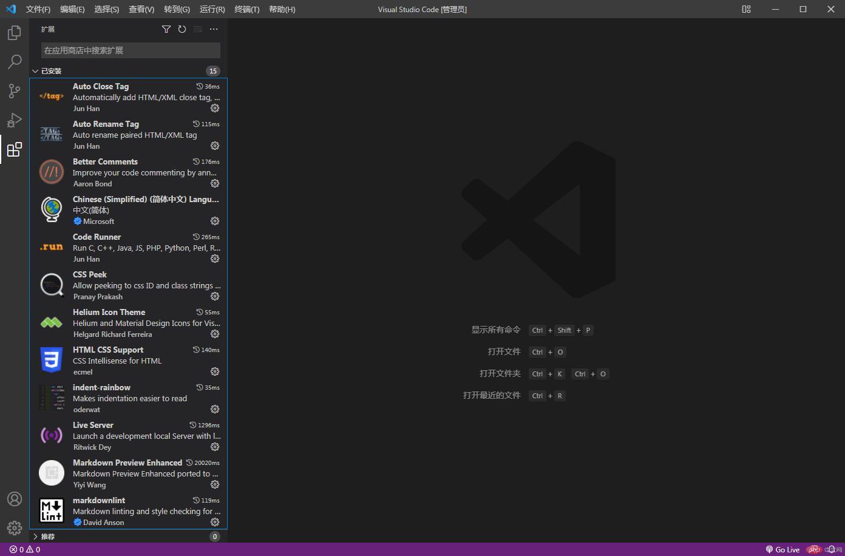Click Go Live in status bar
845x556 pixels.
coord(782,549)
